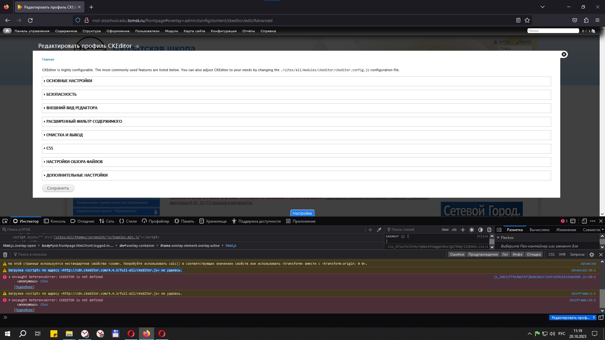This screenshot has height=340, width=605.
Task: Toggle print media simulation (page icon)
Action: click(x=489, y=230)
